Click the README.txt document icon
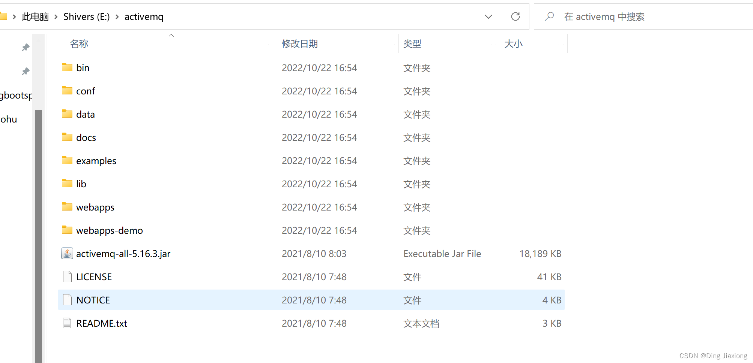Screen dimensions: 753x363 pos(67,323)
